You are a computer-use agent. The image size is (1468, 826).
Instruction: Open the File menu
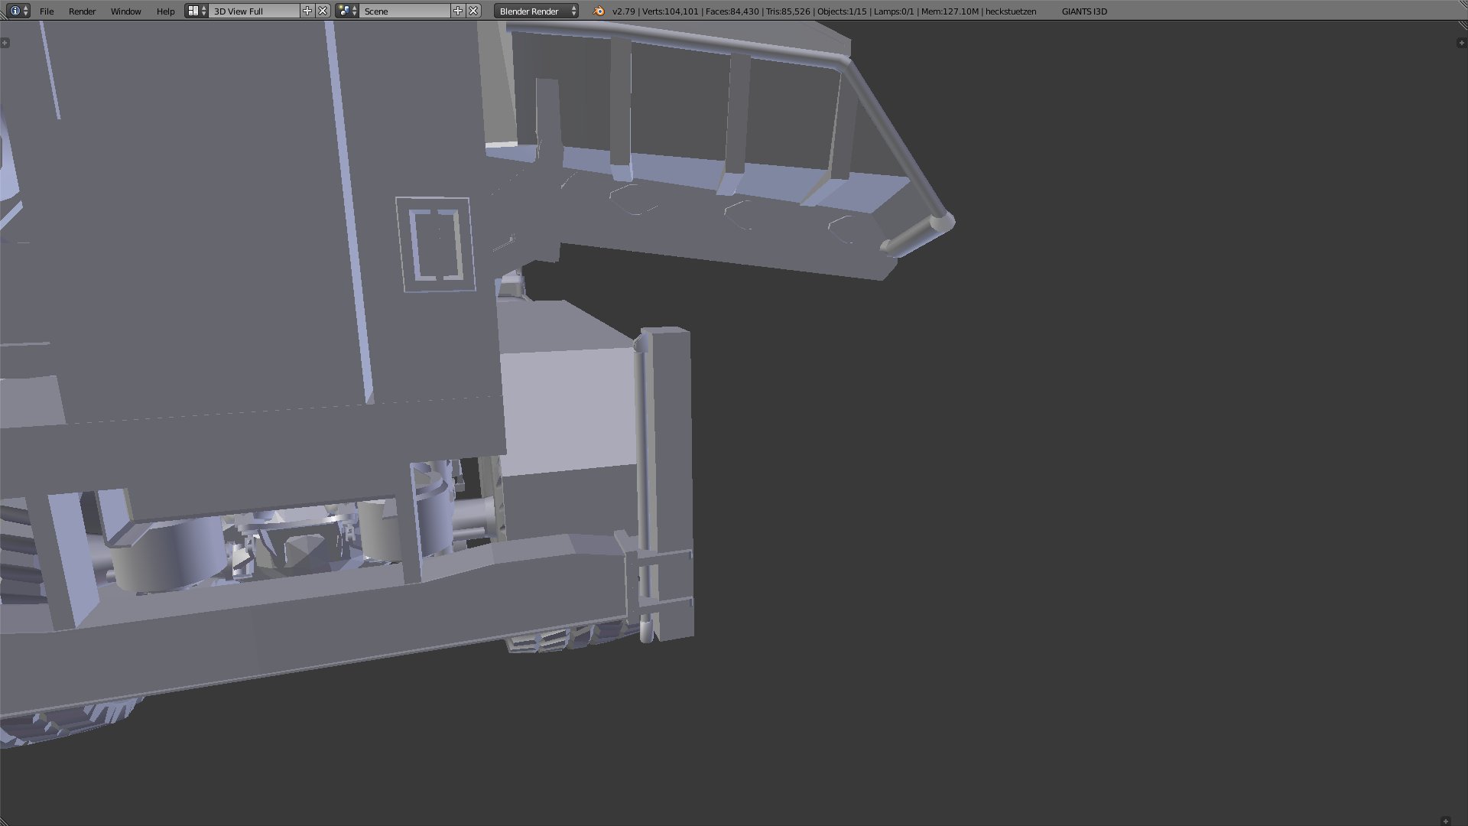pos(47,11)
